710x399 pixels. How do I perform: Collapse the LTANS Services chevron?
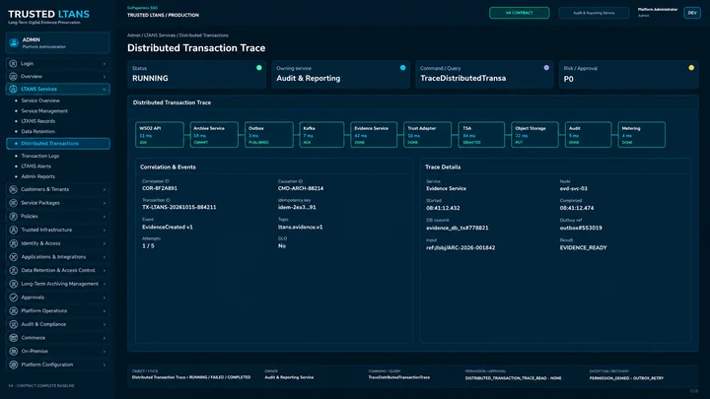(105, 89)
